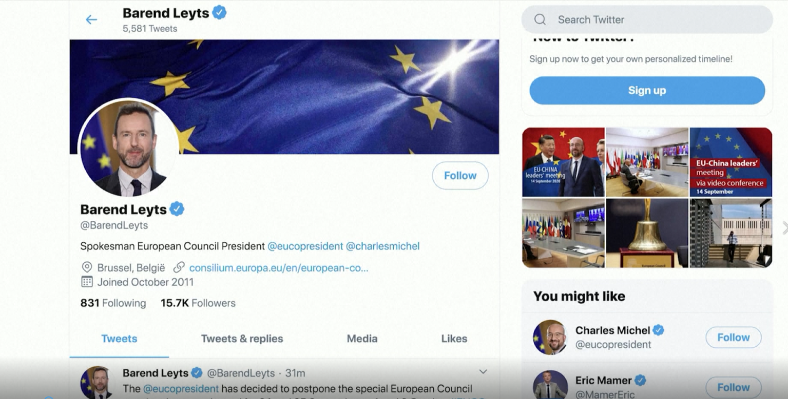Follow Charles Michel from suggestions
788x399 pixels.
click(x=733, y=338)
